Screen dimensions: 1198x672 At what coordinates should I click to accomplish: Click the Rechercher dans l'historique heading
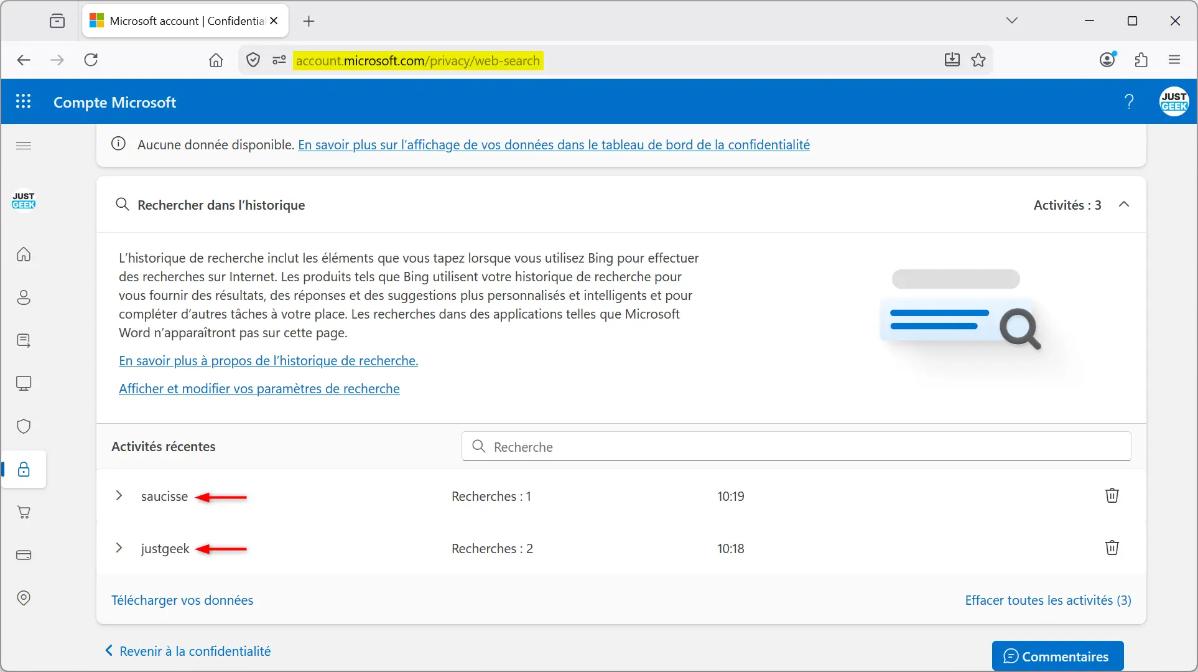[x=221, y=205]
